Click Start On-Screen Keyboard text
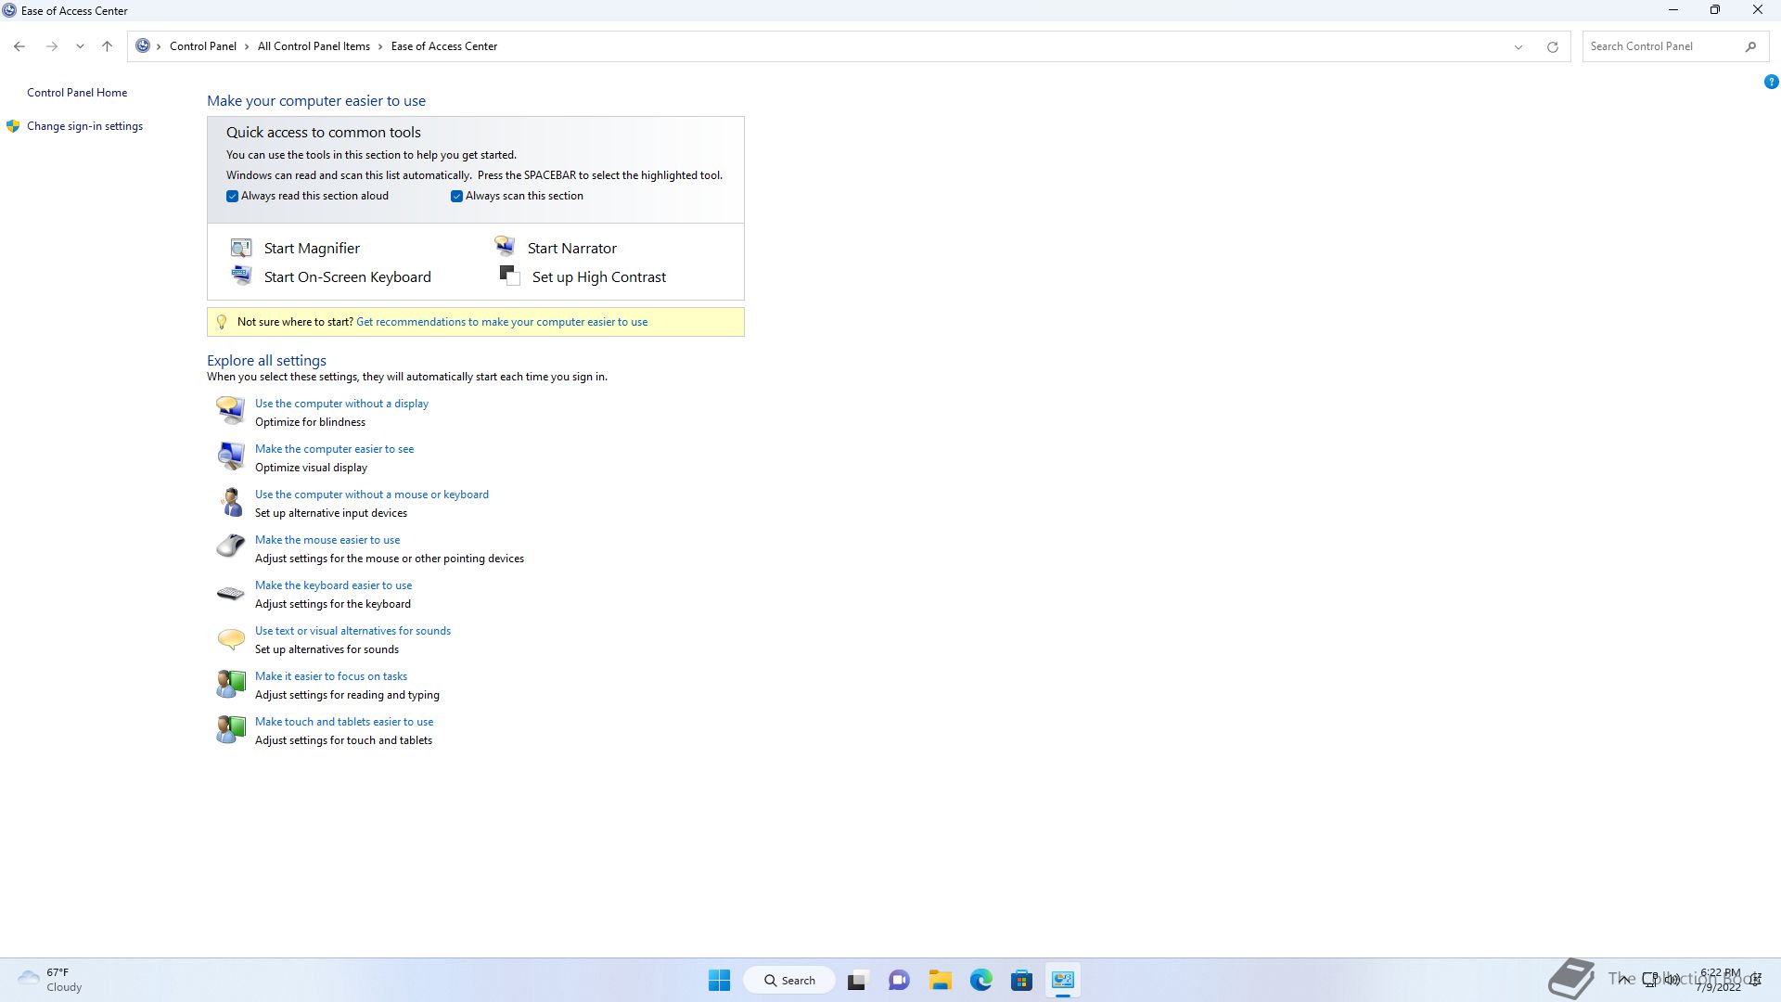The height and width of the screenshot is (1002, 1781). pyautogui.click(x=347, y=276)
